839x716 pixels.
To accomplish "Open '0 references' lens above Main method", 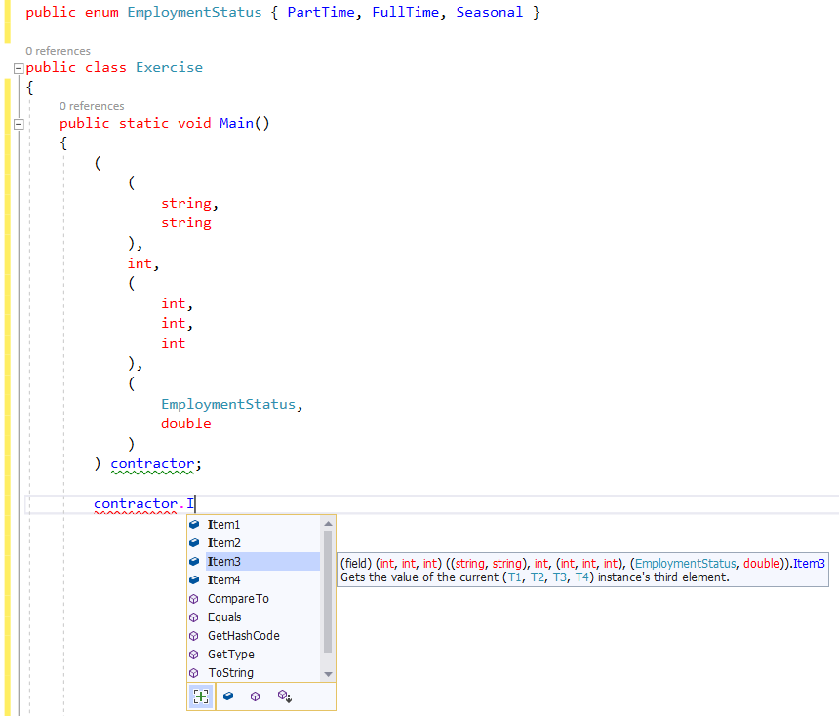I will point(92,106).
